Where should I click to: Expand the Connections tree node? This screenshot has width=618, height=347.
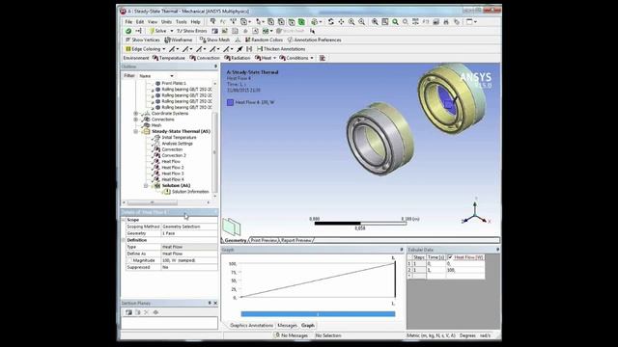tap(135, 120)
